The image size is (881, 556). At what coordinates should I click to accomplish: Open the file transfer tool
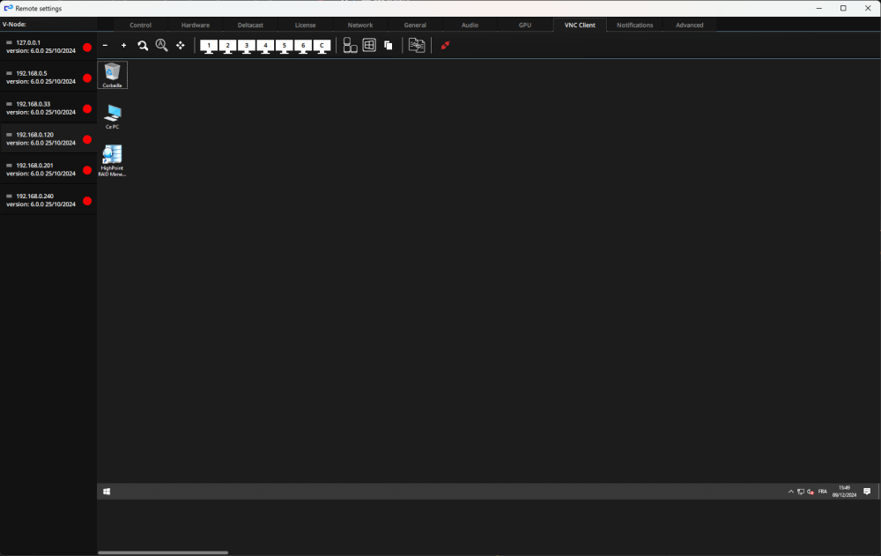[x=417, y=45]
